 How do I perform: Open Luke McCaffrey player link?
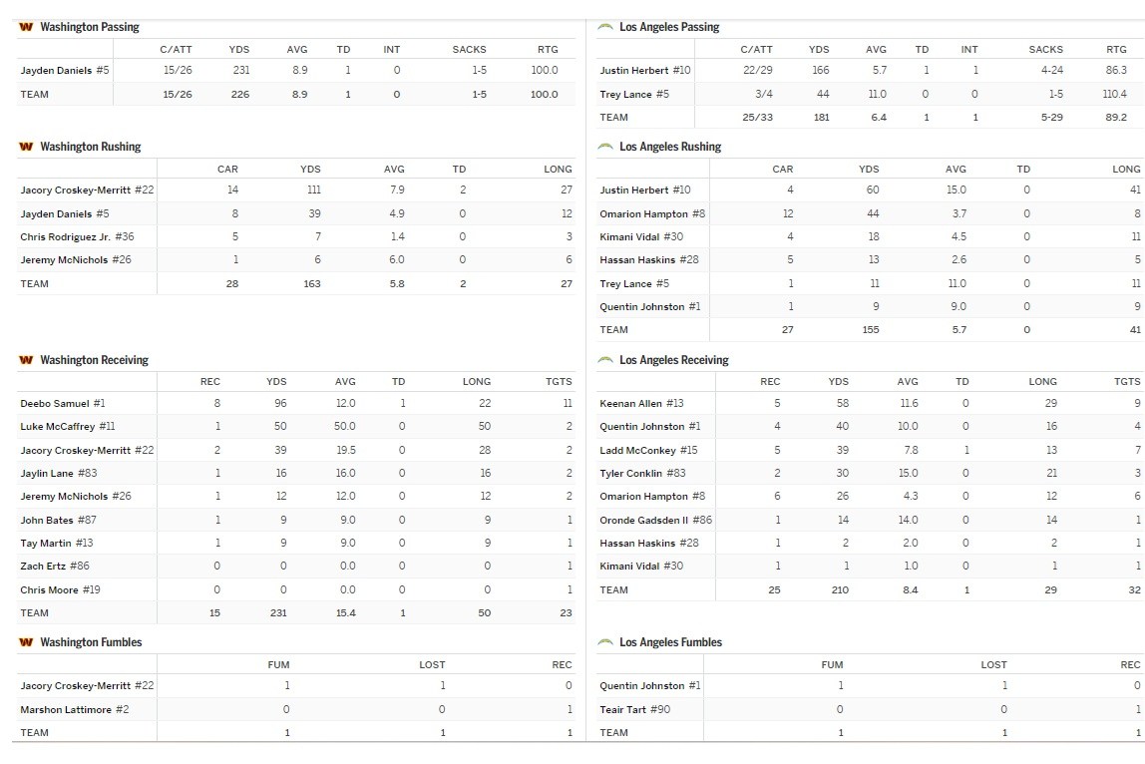(x=58, y=427)
